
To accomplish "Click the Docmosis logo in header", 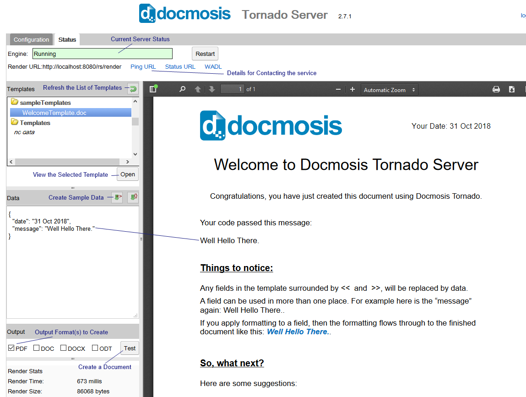I will tap(185, 13).
